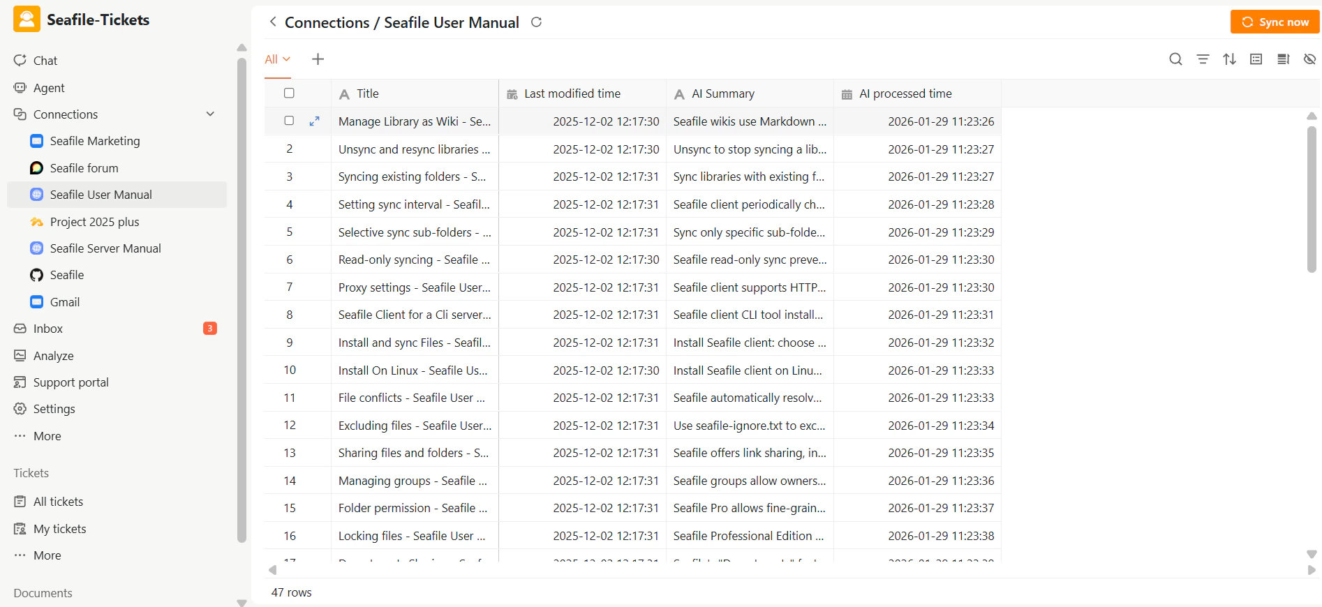Click the Sync now button

(1275, 22)
